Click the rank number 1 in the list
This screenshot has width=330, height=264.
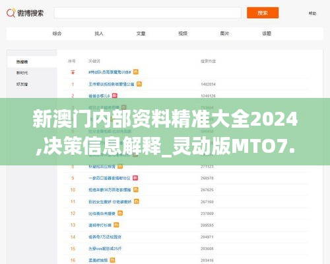(73, 84)
